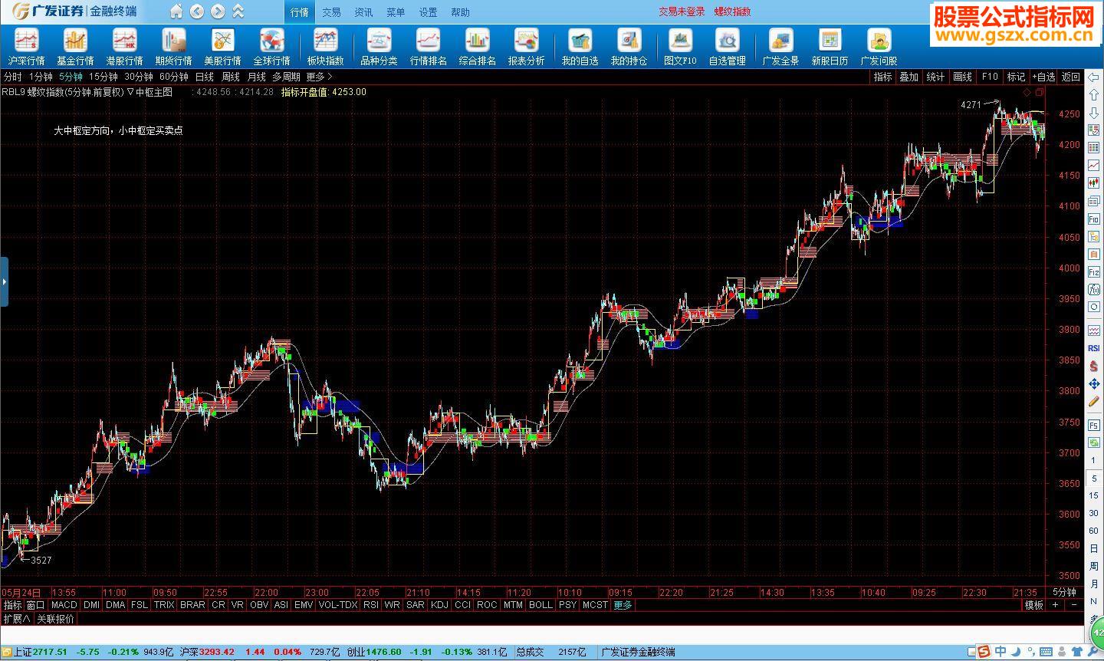Open 沪深行情 market quotes
This screenshot has width=1104, height=661.
tap(26, 47)
